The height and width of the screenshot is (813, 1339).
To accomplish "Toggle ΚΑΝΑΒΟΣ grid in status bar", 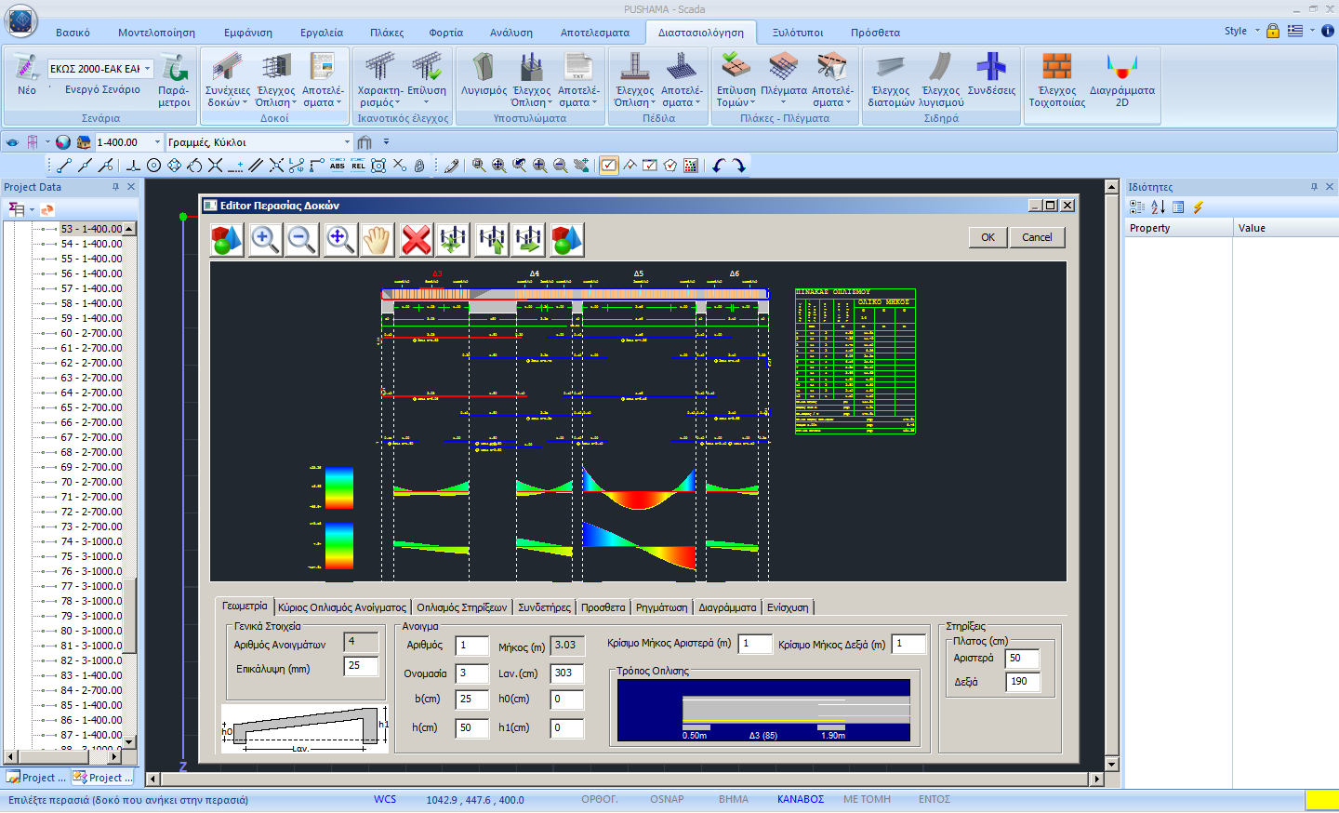I will point(801,799).
